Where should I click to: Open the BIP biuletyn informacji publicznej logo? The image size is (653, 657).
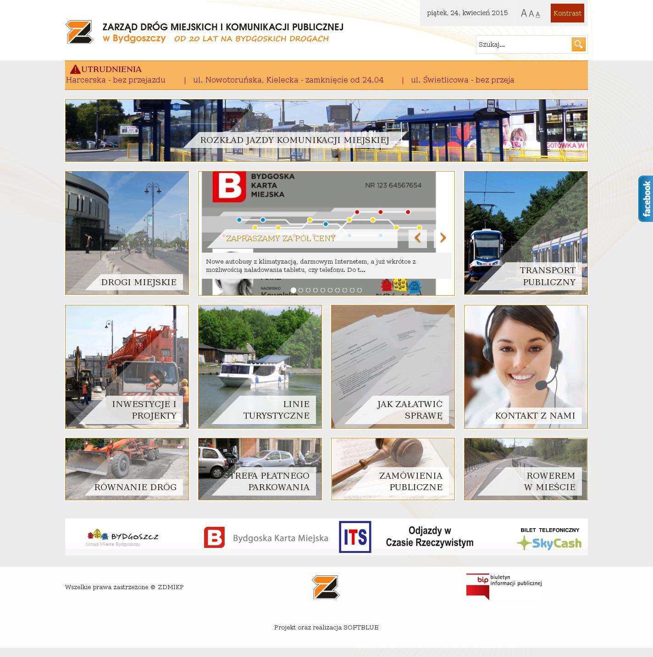tap(504, 586)
